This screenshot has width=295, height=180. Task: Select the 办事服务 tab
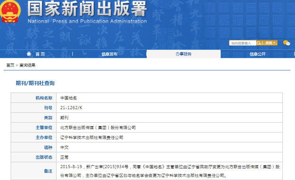183,54
